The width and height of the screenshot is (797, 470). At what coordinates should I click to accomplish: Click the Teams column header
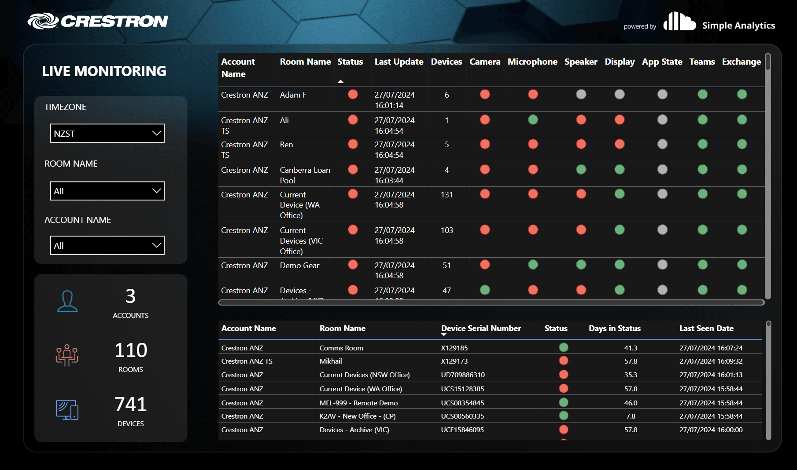pos(702,62)
